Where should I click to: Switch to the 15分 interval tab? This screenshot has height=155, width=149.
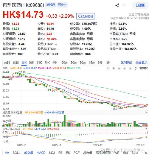click(x=92, y=63)
